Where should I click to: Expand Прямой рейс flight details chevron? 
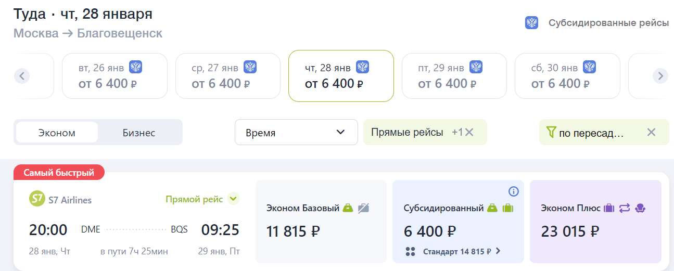(x=233, y=199)
